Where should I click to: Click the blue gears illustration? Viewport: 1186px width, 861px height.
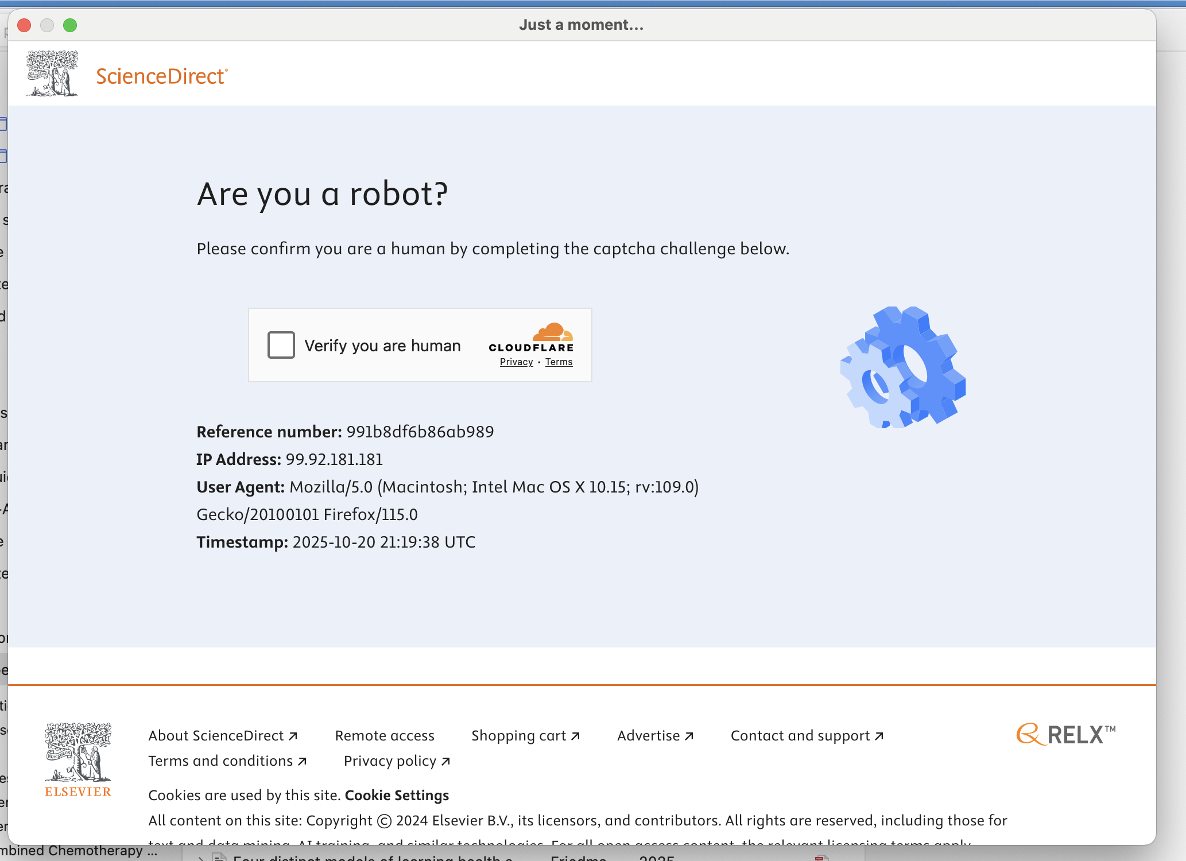point(903,367)
